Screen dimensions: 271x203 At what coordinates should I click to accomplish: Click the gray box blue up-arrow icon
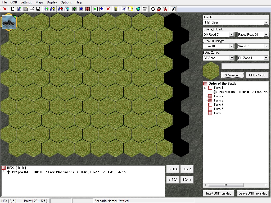pos(81,9)
